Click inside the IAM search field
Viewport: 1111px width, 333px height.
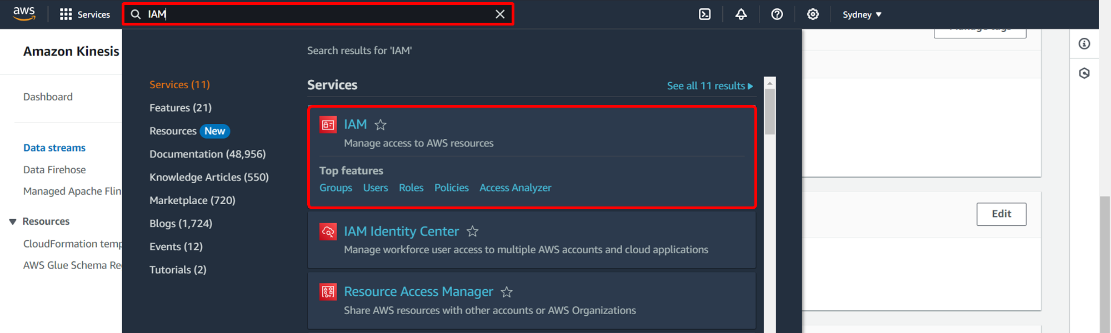[318, 14]
